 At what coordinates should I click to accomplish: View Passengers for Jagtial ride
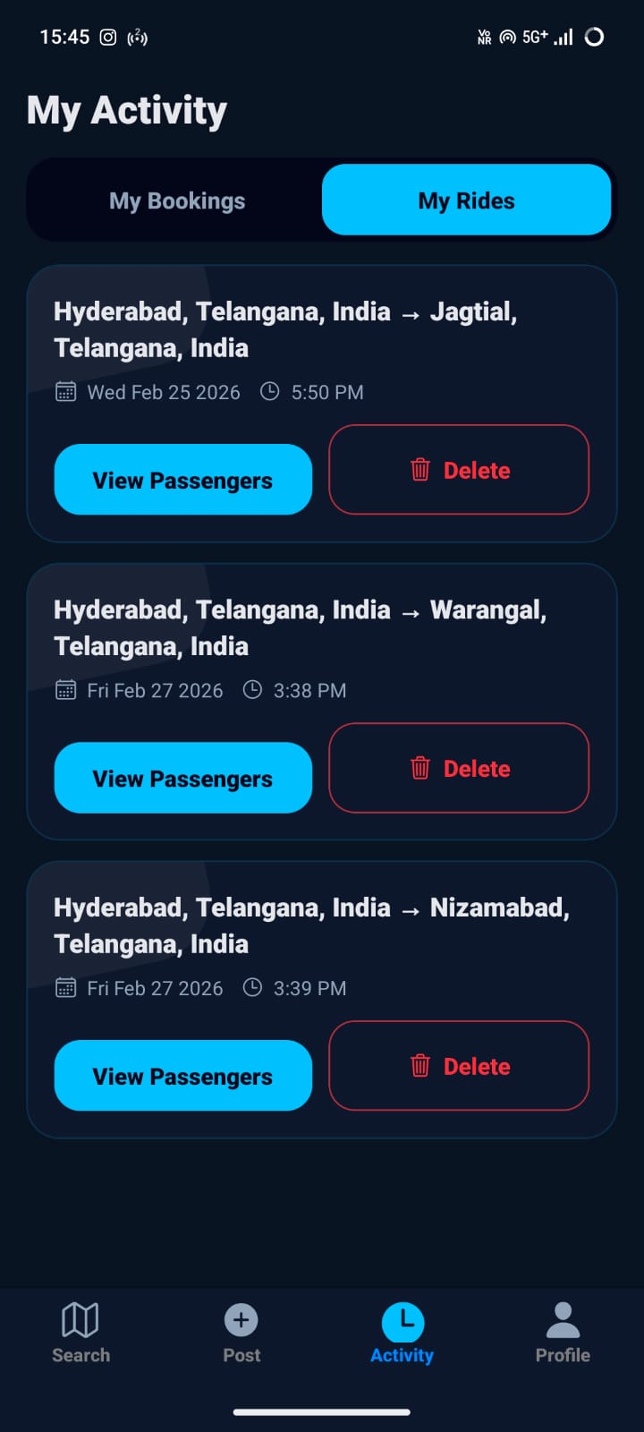(182, 480)
